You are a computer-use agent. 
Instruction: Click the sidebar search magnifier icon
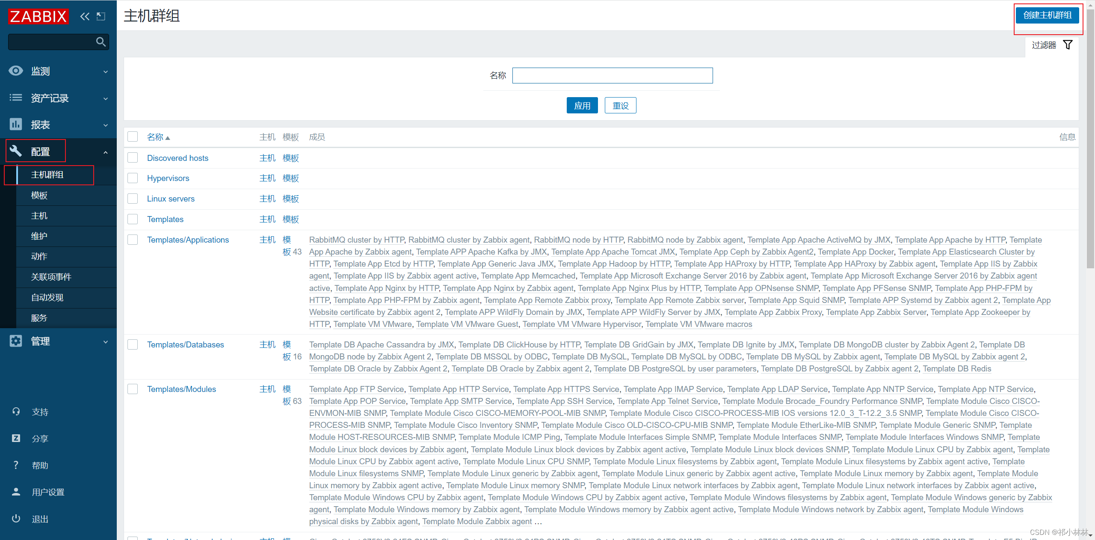click(x=101, y=42)
